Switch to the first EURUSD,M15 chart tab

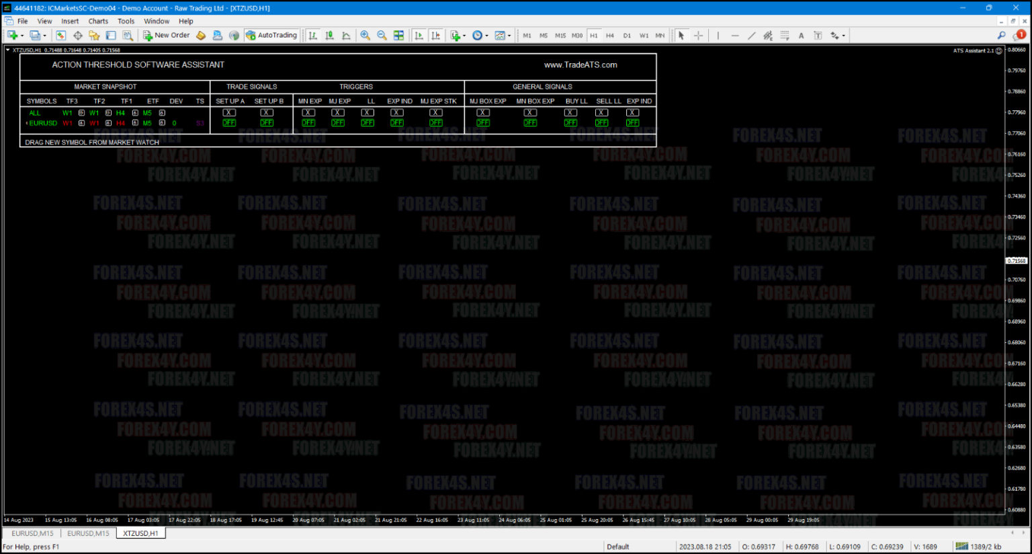coord(32,533)
